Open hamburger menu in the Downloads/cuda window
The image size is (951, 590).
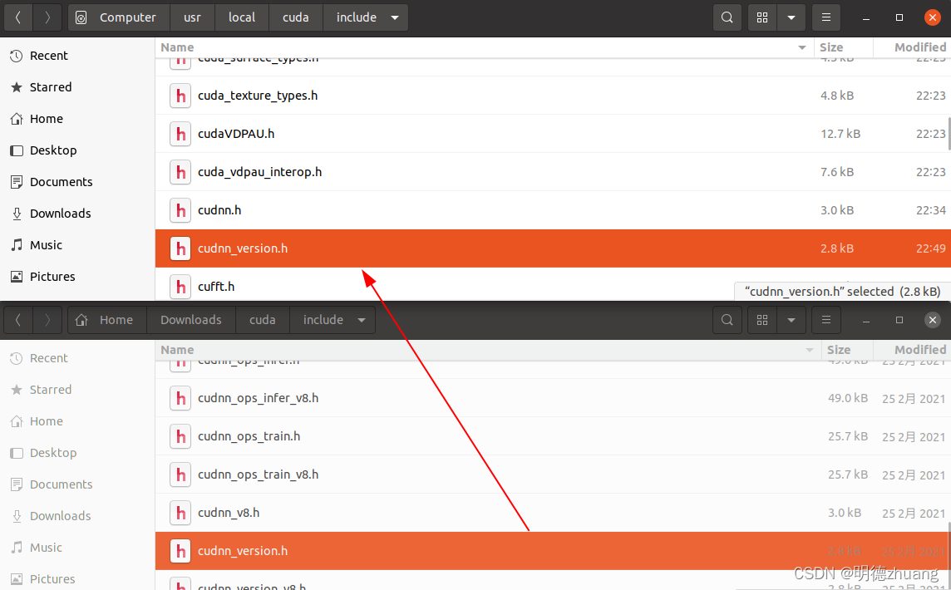(x=826, y=320)
